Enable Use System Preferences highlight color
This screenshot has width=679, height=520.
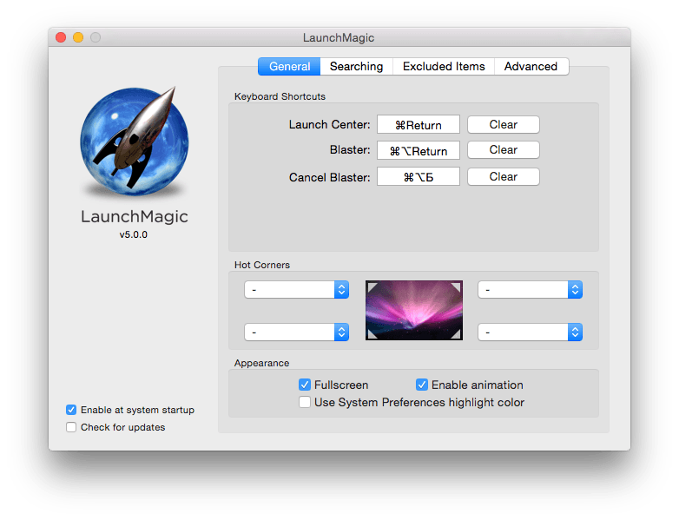click(305, 402)
